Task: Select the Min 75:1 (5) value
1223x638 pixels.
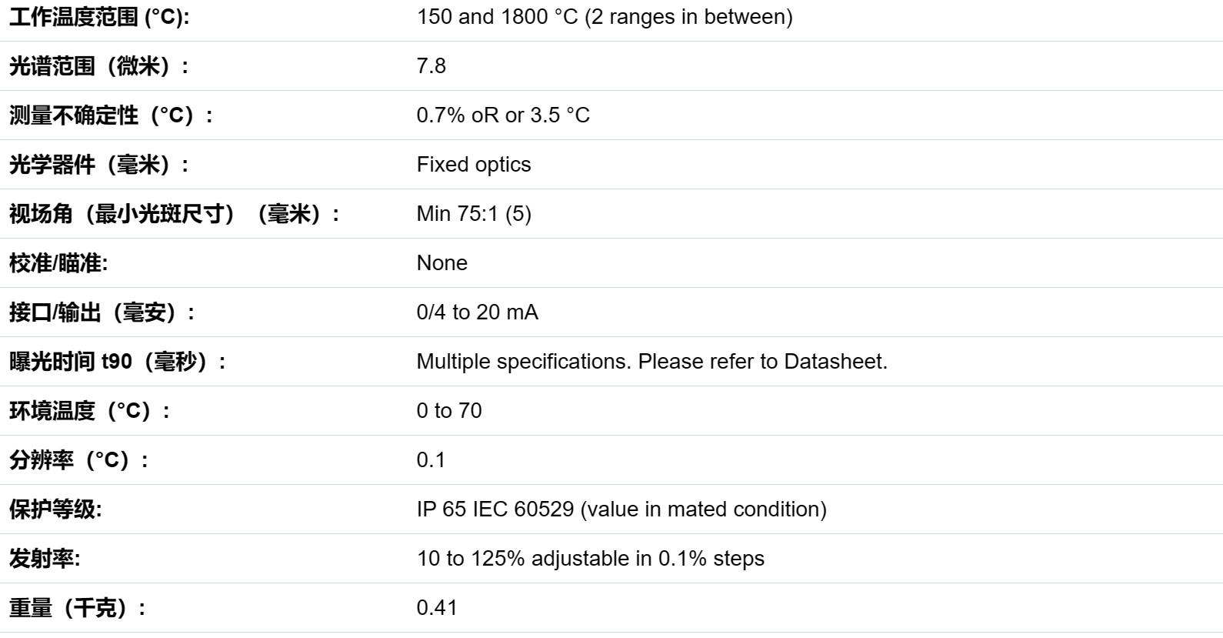Action: pyautogui.click(x=474, y=214)
